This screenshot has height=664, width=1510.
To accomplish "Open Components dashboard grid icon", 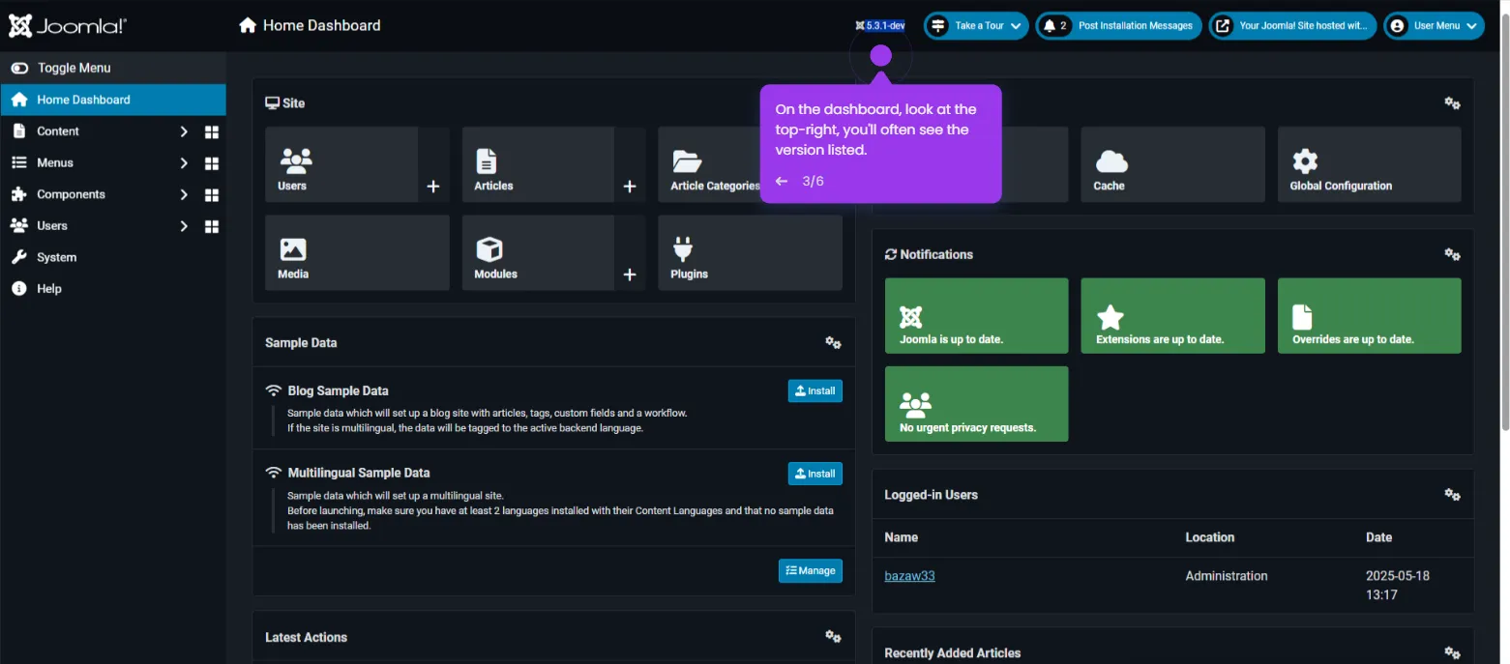I will [212, 195].
